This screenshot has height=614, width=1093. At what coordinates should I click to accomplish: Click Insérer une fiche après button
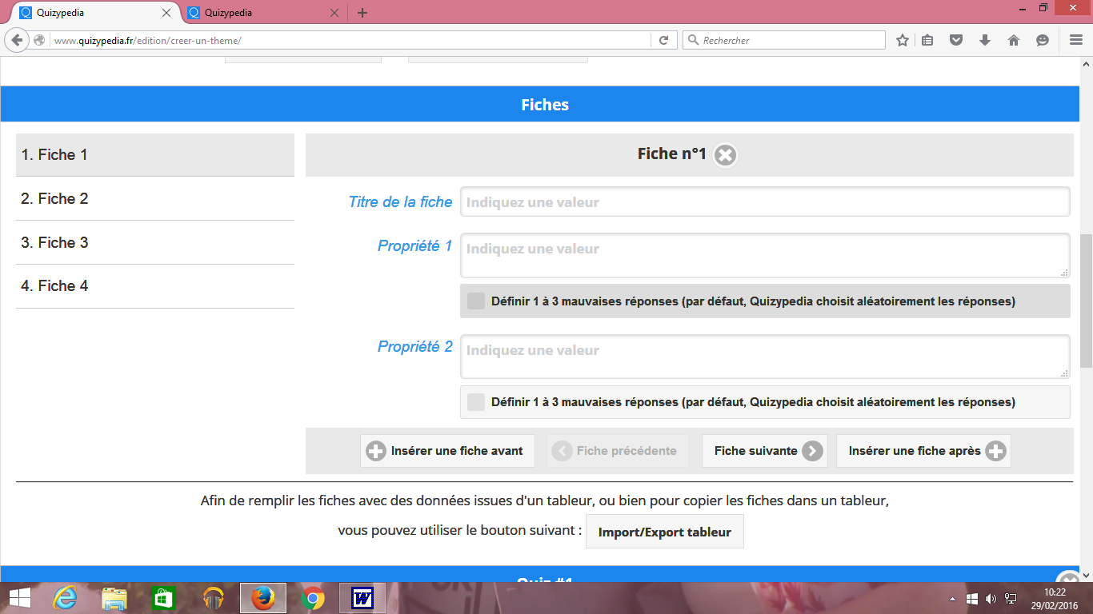pos(923,451)
